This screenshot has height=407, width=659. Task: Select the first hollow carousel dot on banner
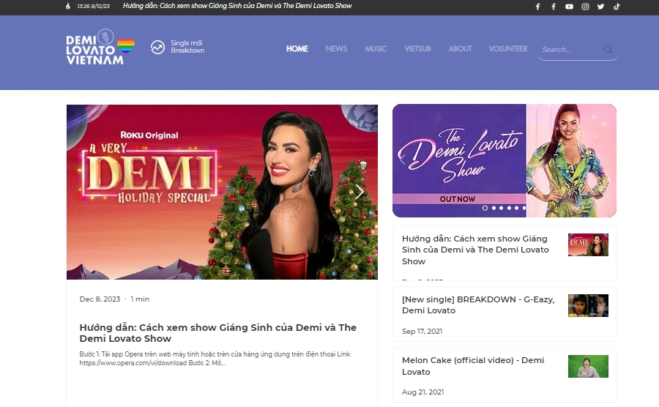485,208
